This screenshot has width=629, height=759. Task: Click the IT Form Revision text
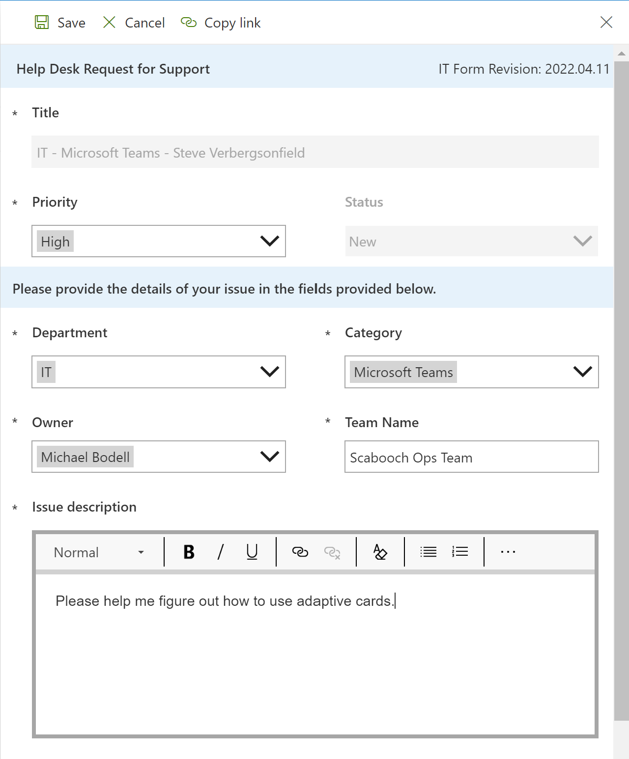click(x=524, y=69)
